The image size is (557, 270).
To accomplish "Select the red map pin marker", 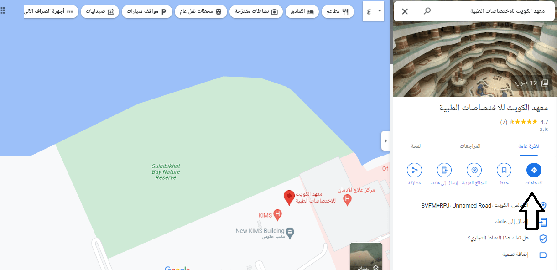I will [x=289, y=198].
